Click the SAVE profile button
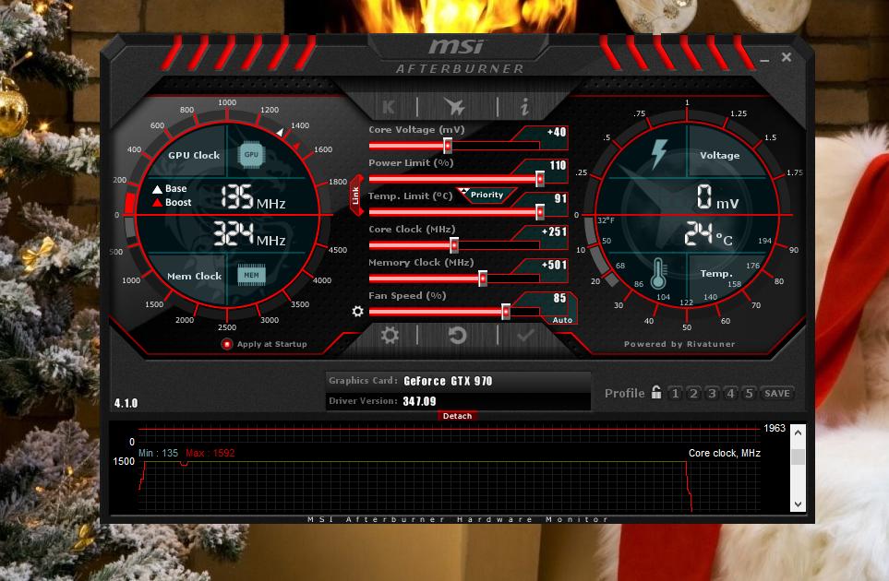 776,393
